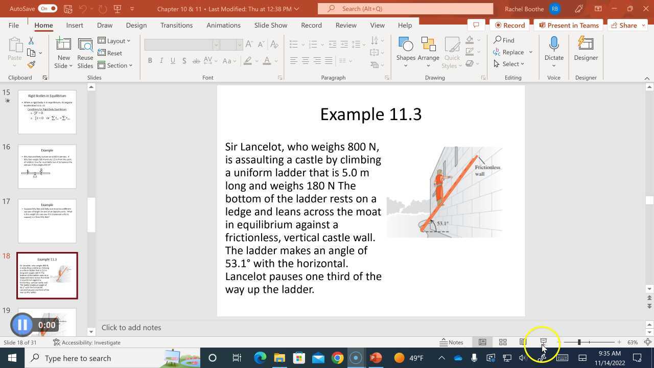Open the Transitions tab
This screenshot has width=654, height=368.
(x=176, y=25)
